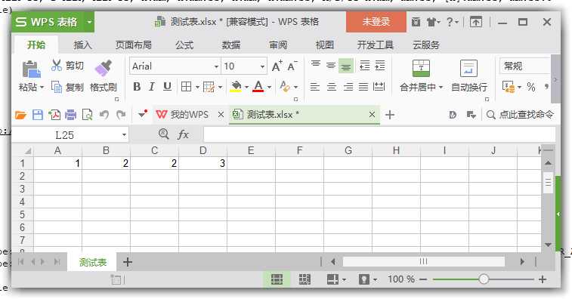Align text right
The width and height of the screenshot is (572, 299).
[x=348, y=87]
